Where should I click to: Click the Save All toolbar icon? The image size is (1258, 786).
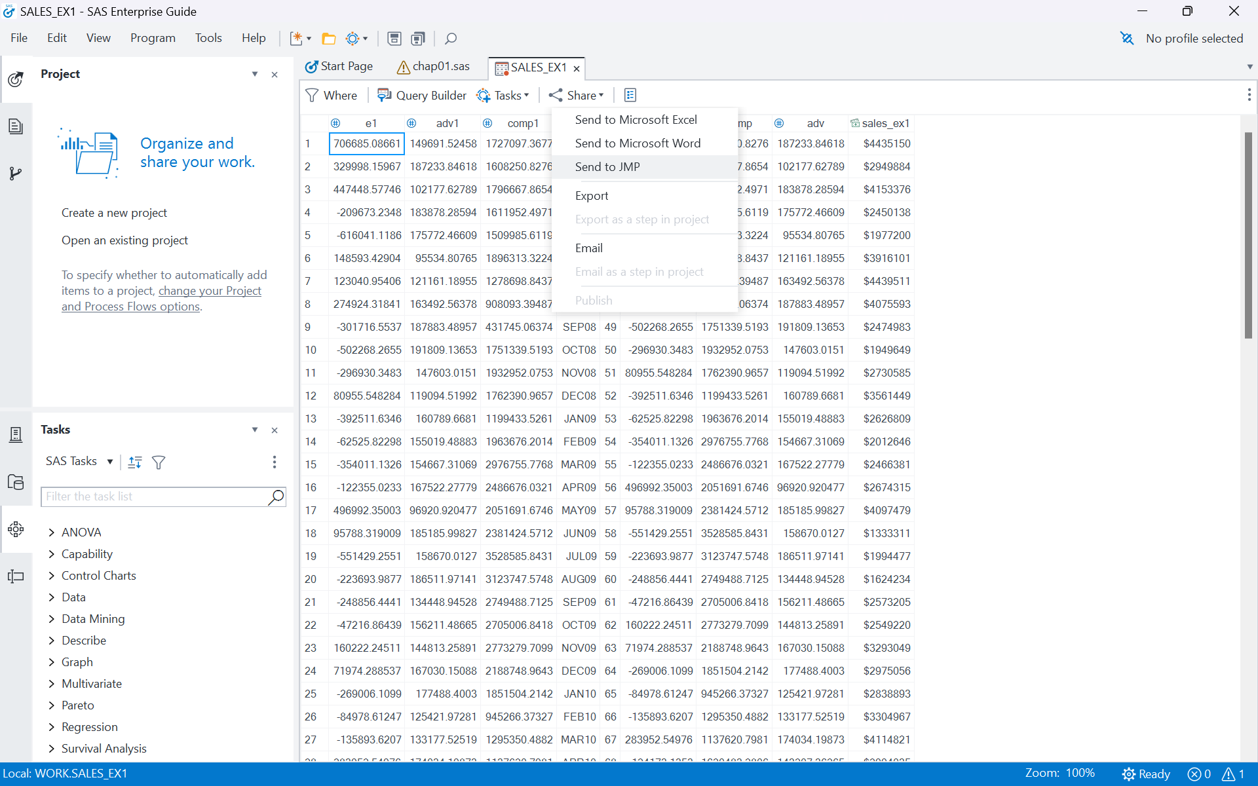(x=418, y=39)
